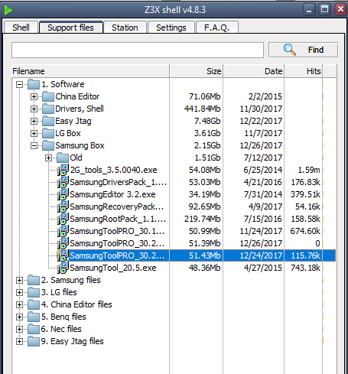Sort by the Filename column header
This screenshot has width=348, height=374.
pos(90,71)
